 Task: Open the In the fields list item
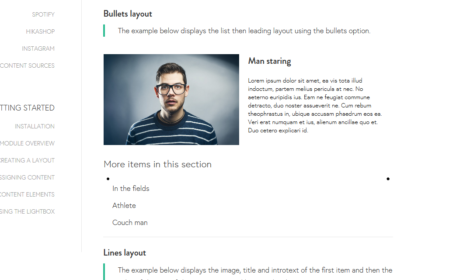(131, 188)
